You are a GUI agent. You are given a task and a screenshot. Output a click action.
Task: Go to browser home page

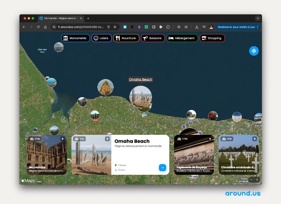[x=45, y=27]
